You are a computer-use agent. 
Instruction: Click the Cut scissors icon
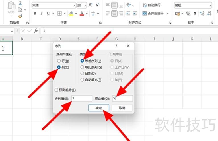coord(20,3)
